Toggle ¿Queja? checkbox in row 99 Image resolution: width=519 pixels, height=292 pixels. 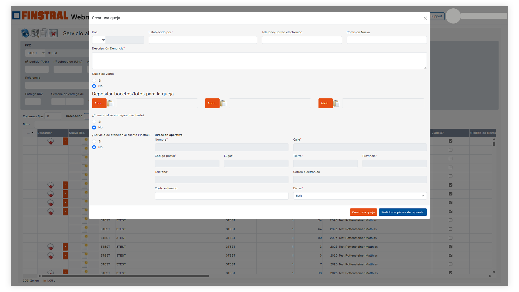click(451, 238)
